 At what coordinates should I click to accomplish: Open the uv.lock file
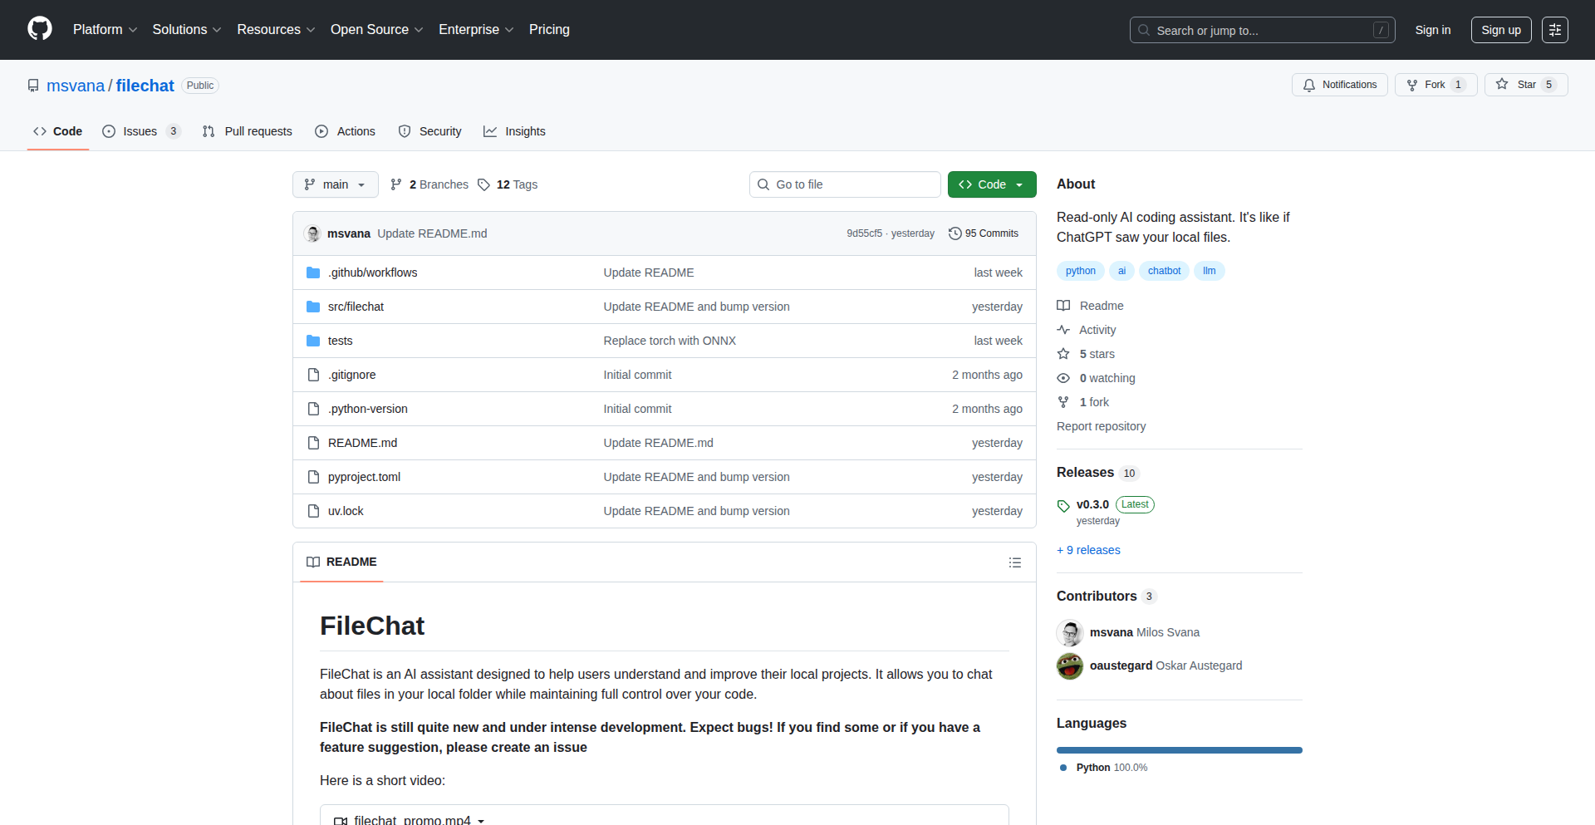coord(346,511)
